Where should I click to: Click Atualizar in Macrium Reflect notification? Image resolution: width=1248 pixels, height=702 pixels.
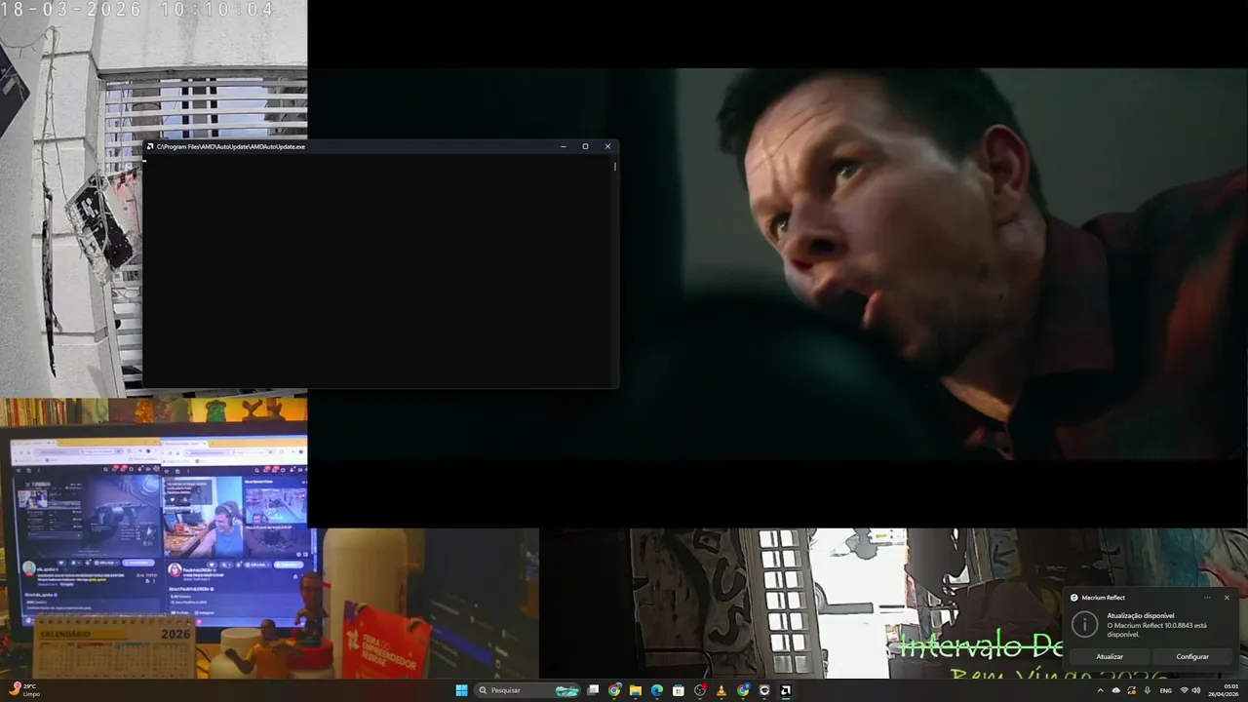(1110, 656)
